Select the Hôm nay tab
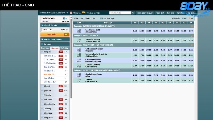 (55, 48)
